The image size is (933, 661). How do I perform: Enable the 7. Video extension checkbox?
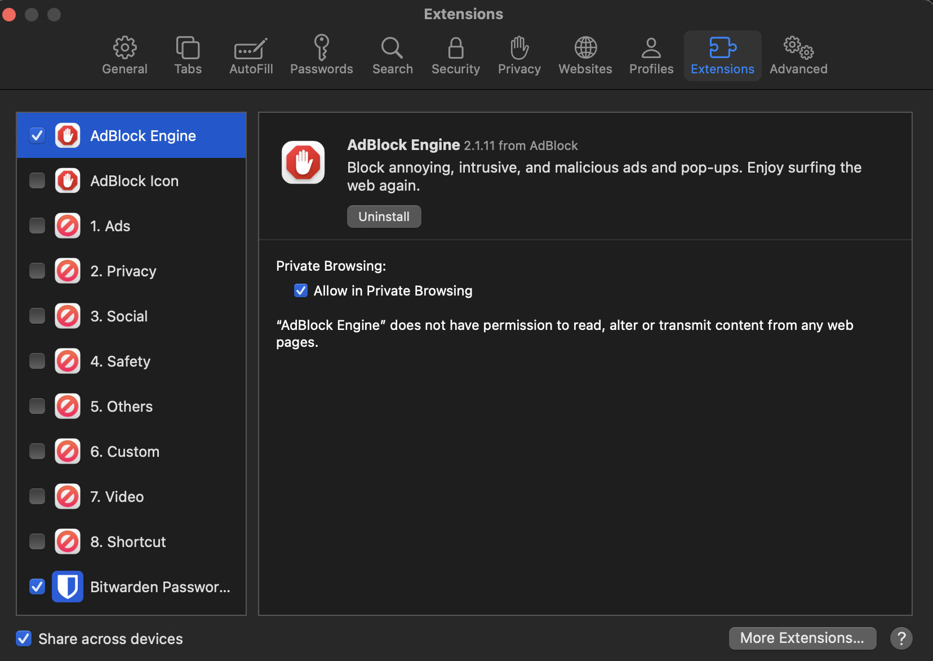pos(37,496)
